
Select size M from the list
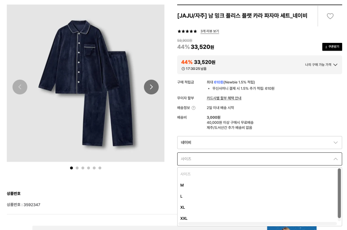tap(182, 185)
